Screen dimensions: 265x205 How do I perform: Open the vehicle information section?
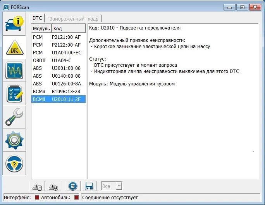click(x=14, y=24)
